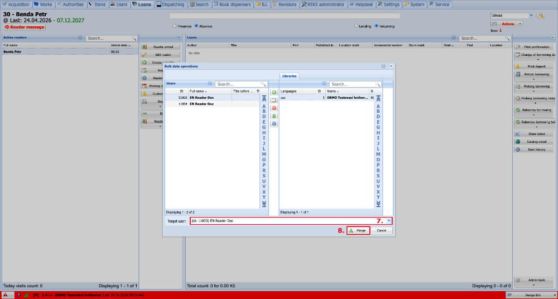
Task: Select user row with ID 11804
Action: 212,104
